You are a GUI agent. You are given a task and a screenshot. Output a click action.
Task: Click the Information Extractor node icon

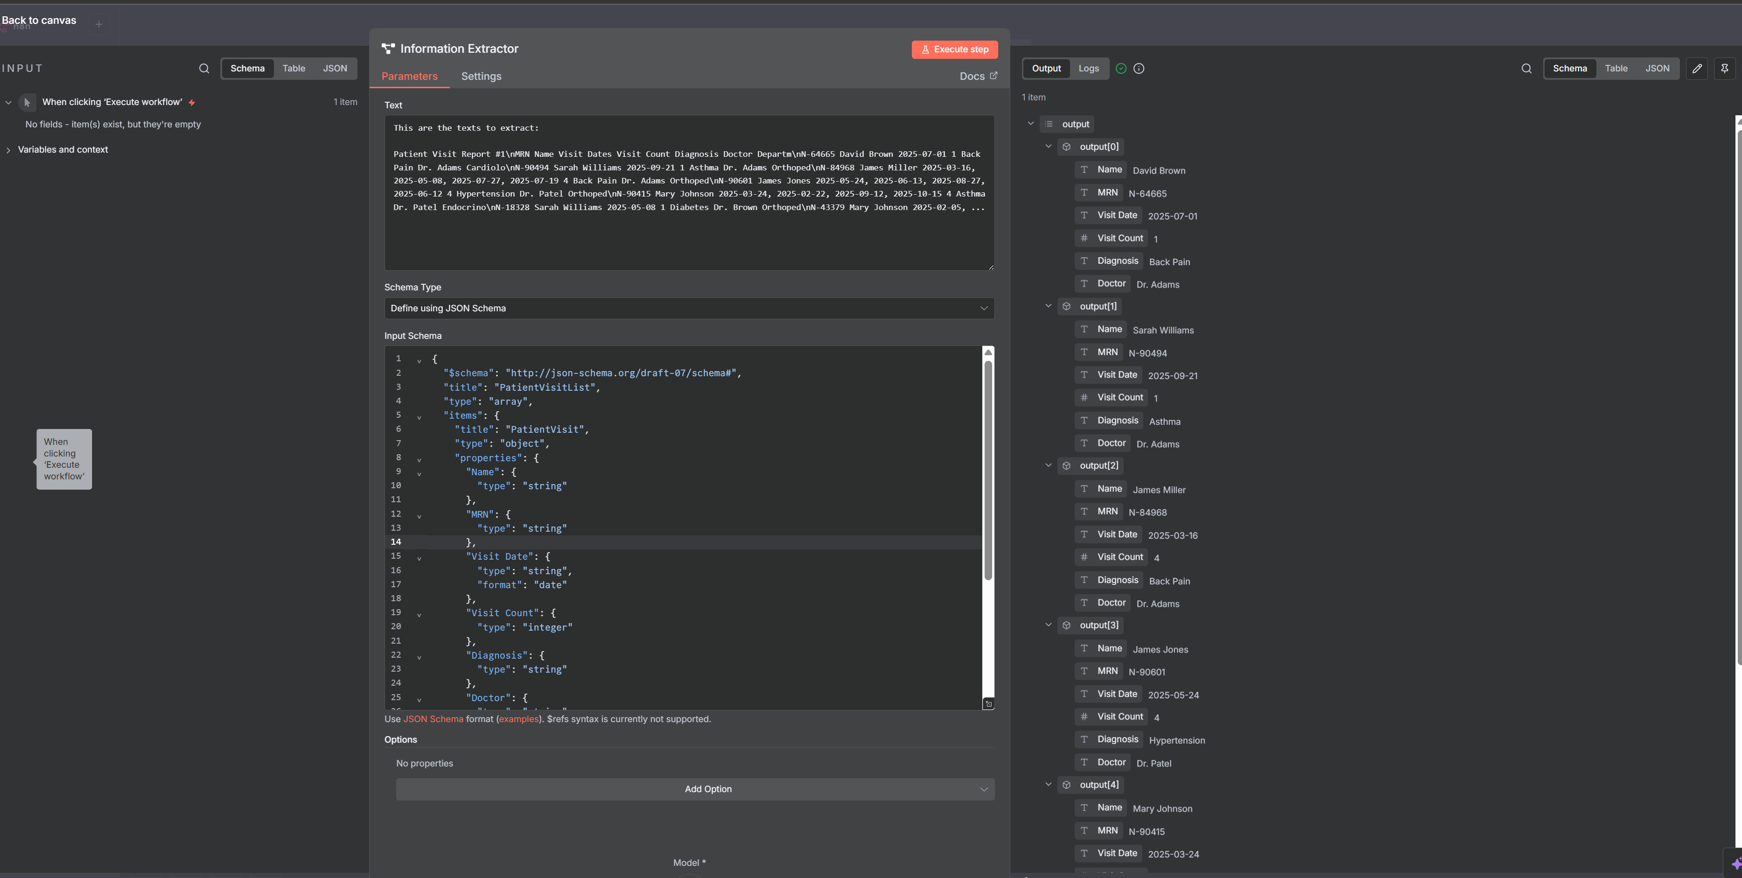388,49
